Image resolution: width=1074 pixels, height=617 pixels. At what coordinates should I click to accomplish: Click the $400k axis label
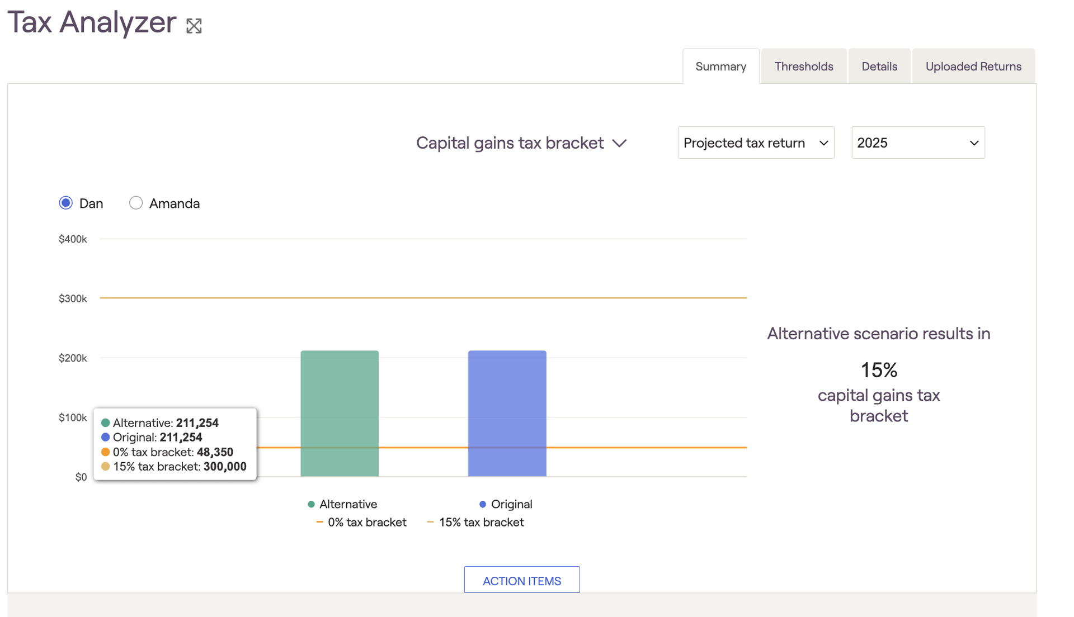point(73,239)
